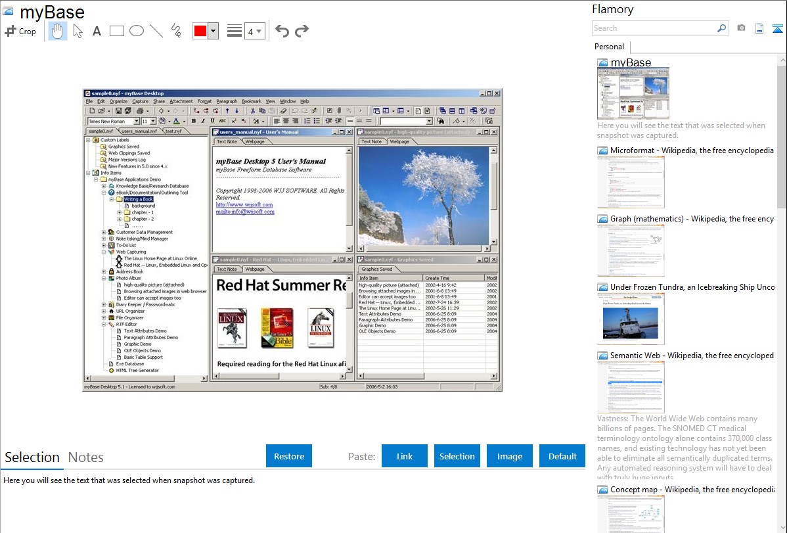Screen dimensions: 787x533
Task: Click the large myBase Desktop snapshot image
Action: (292, 240)
